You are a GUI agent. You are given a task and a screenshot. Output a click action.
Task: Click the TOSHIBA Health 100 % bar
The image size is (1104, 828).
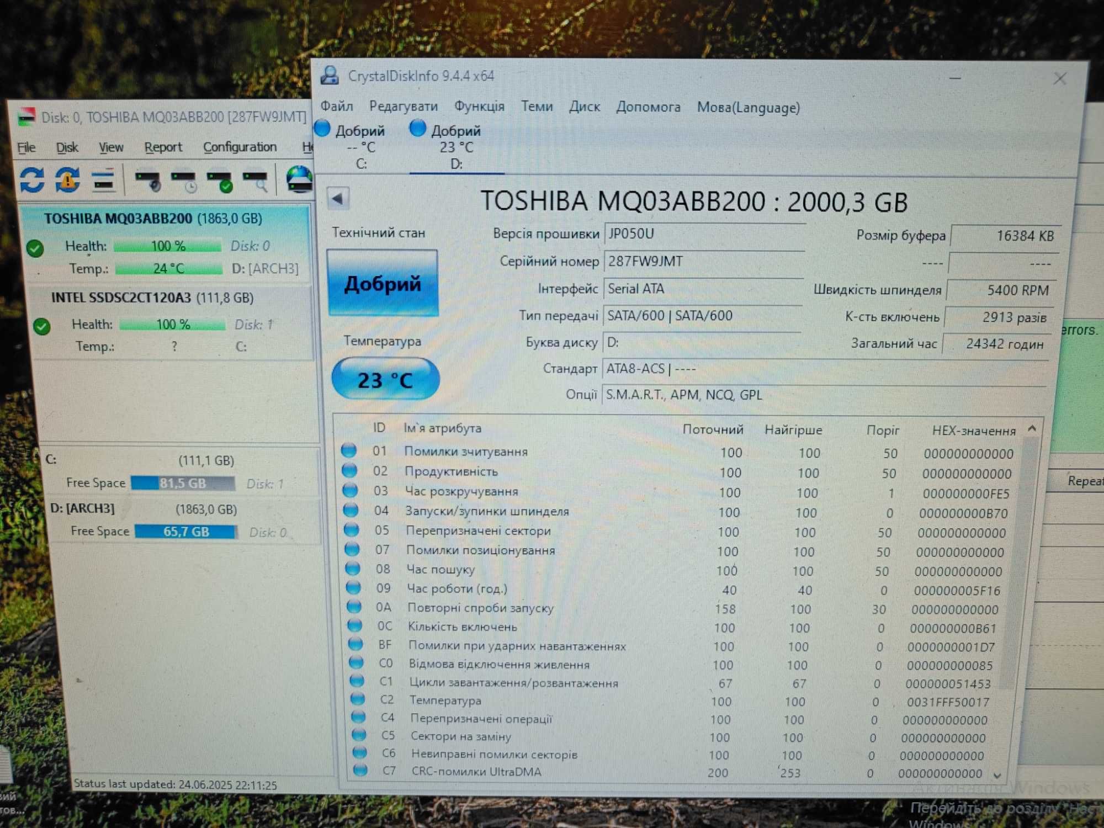pyautogui.click(x=168, y=246)
